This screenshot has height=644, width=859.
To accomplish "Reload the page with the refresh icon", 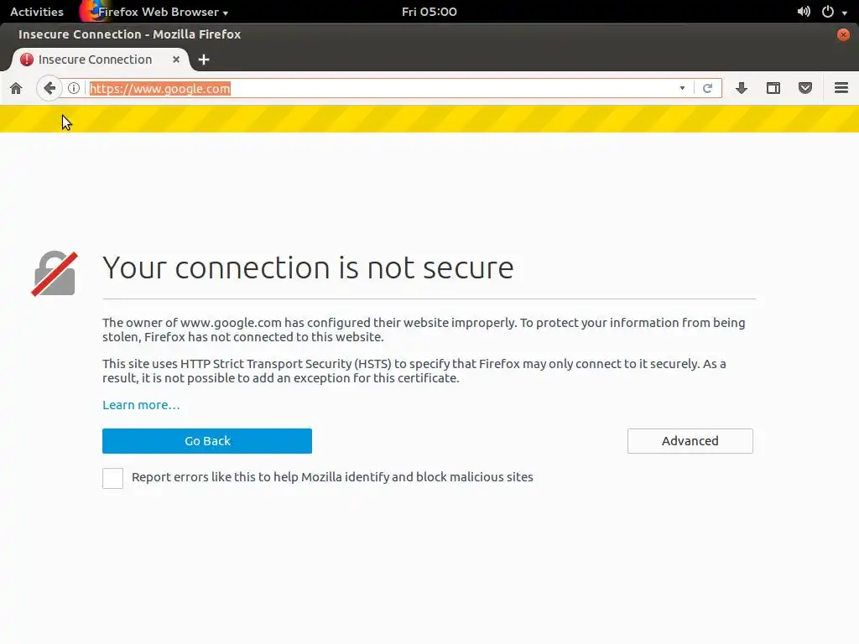I will click(x=707, y=88).
